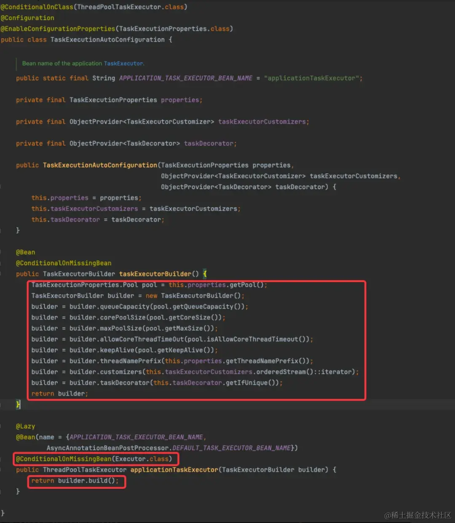
Task: Click the TaskExecutionAutoConfiguration constructor name
Action: 100,165
